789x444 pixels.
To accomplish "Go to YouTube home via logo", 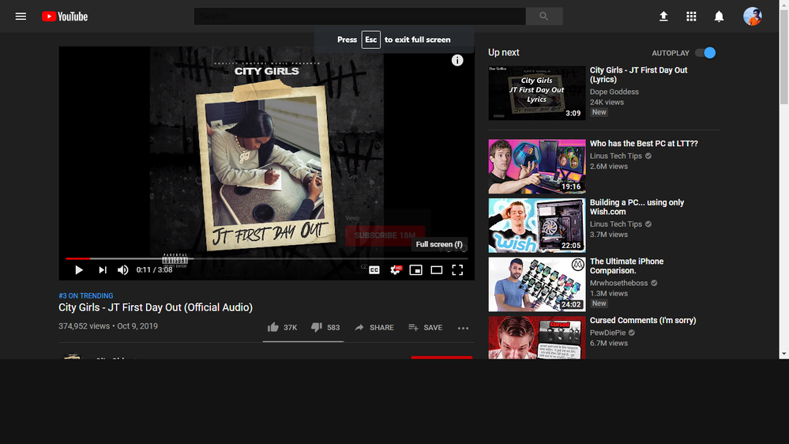I will click(x=65, y=17).
